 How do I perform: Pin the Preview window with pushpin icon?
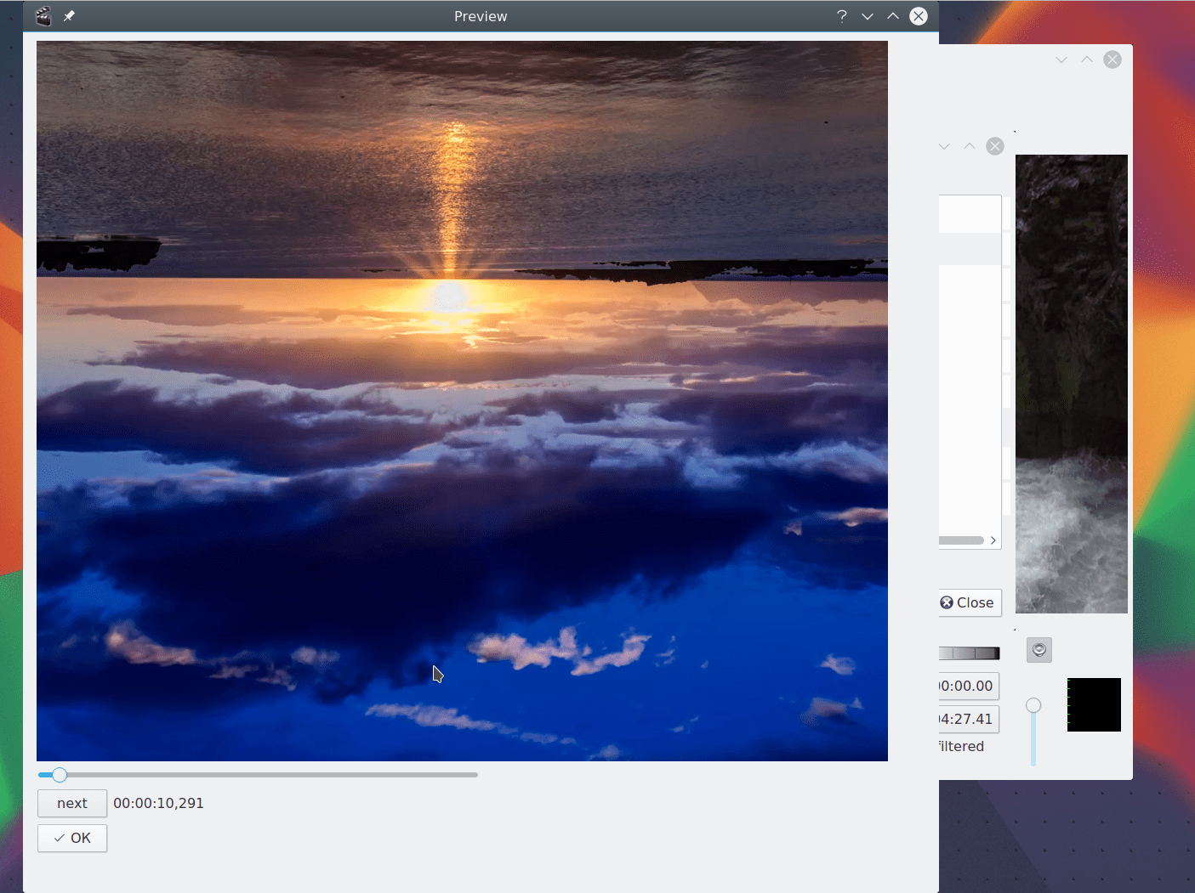point(70,16)
